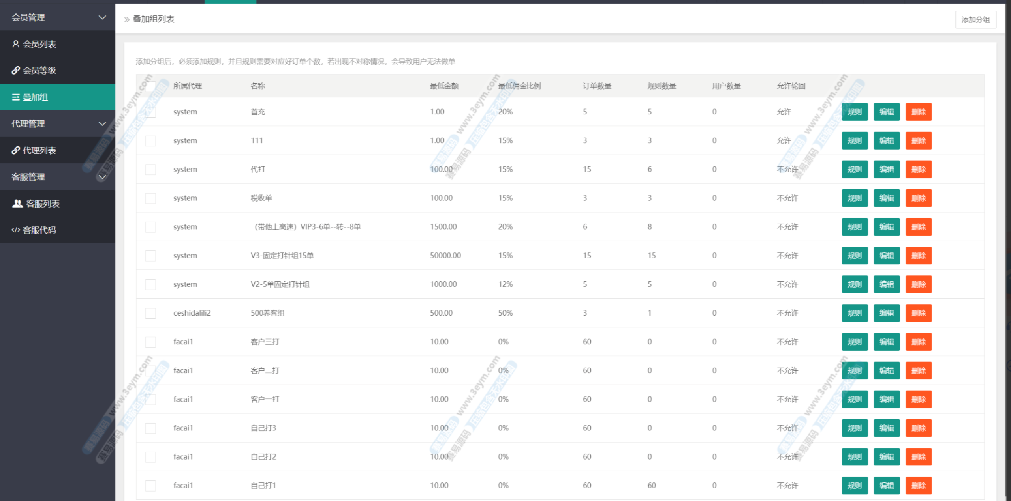
Task: Click the code icon beside 客服代码
Action: pyautogui.click(x=16, y=230)
